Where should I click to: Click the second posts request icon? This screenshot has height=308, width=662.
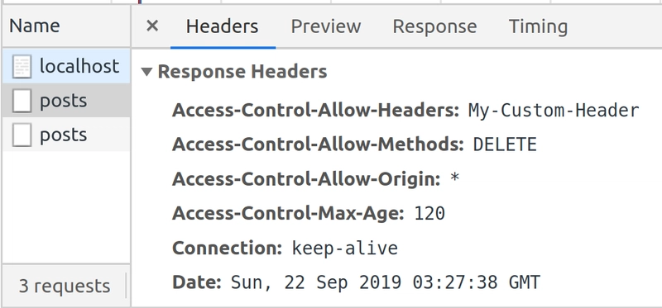point(22,135)
